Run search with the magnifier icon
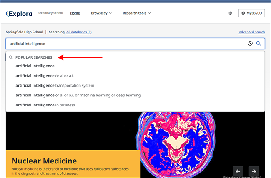271x178 pixels. tap(258, 44)
